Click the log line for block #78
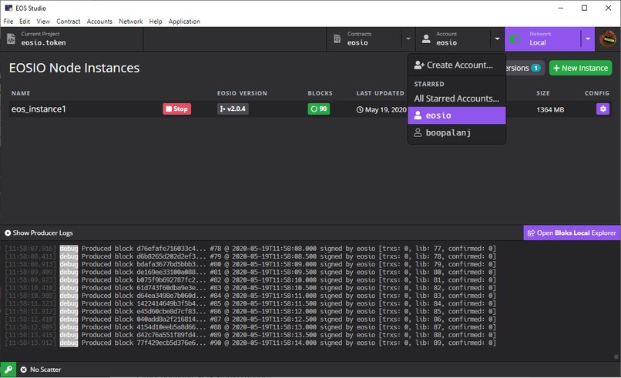621x378 pixels. coord(250,249)
